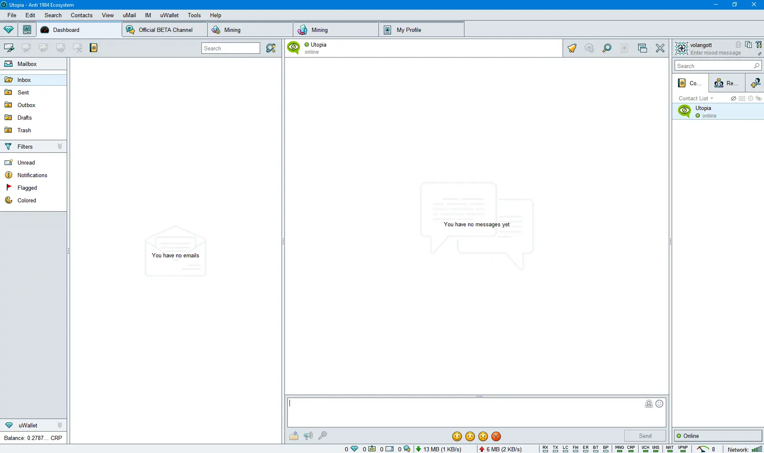Insert the smiling emoji
The height and width of the screenshot is (453, 764).
457,437
